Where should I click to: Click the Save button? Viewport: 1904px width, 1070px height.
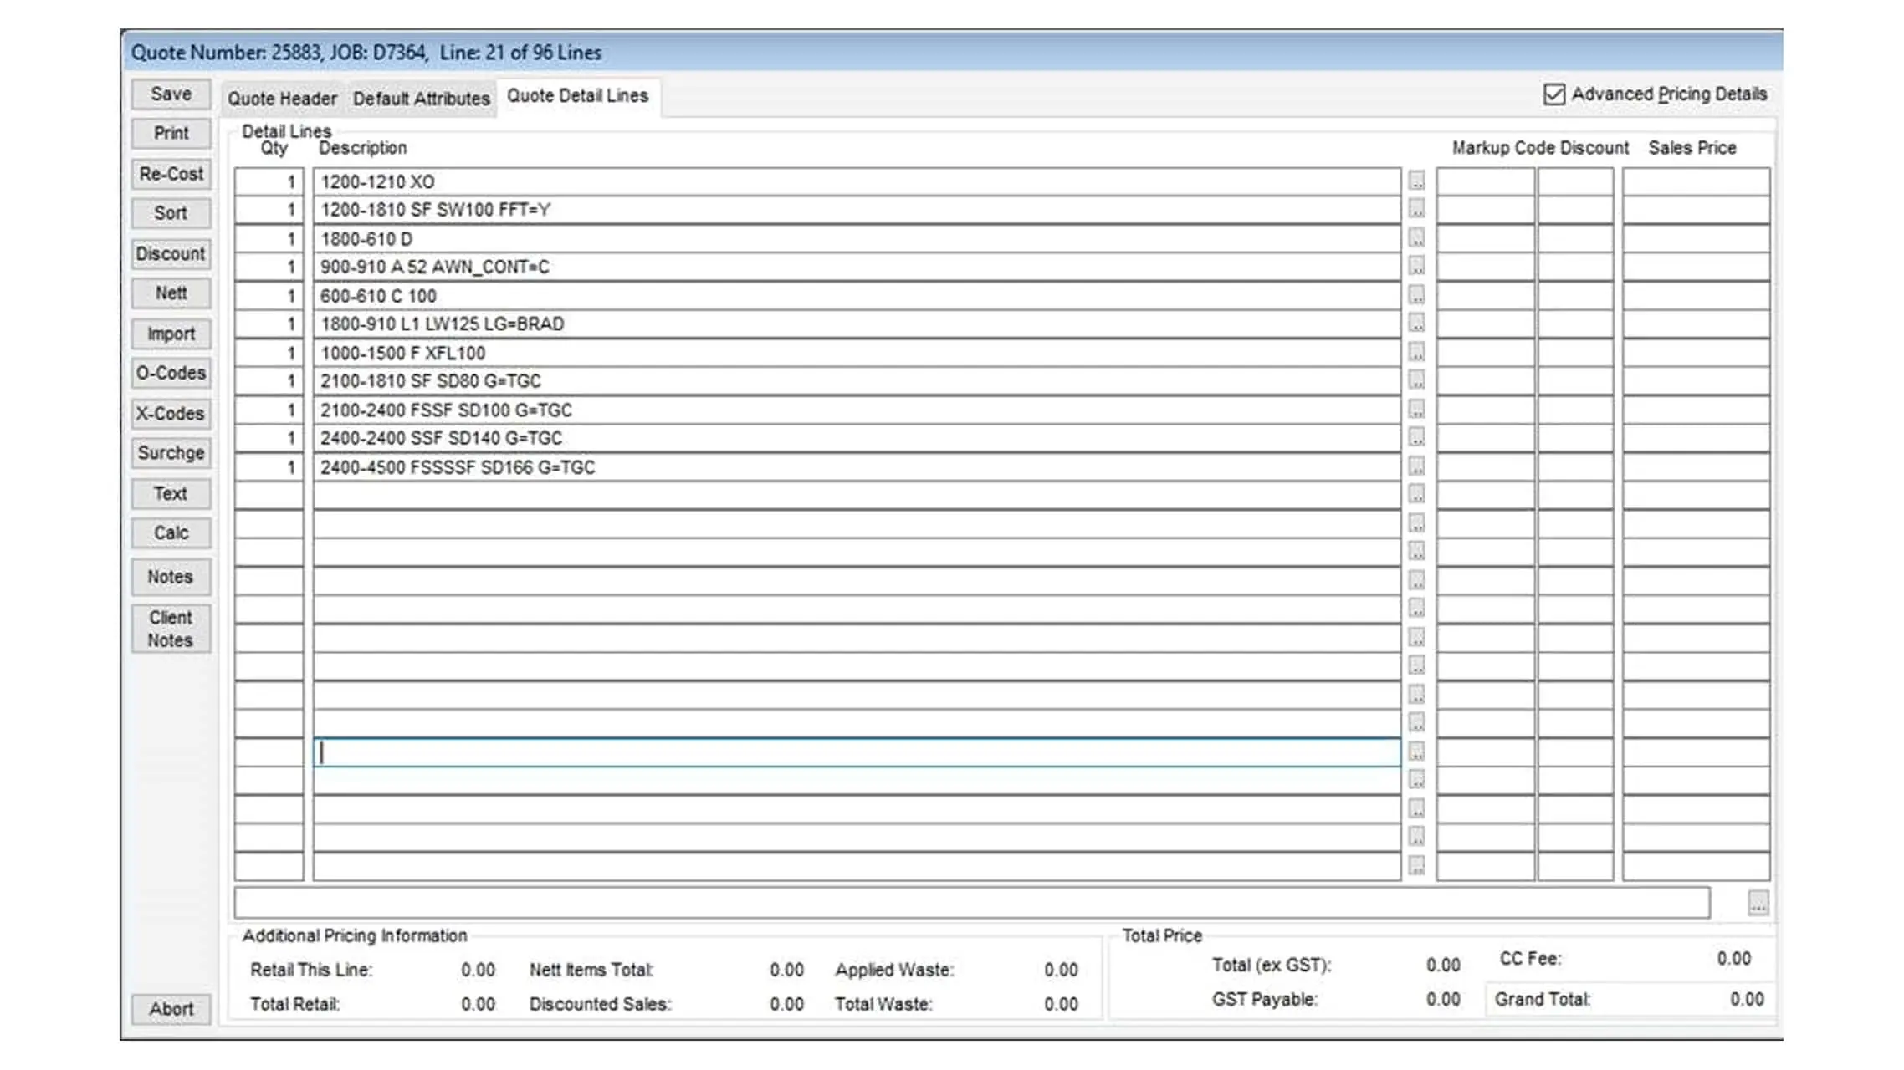[171, 94]
